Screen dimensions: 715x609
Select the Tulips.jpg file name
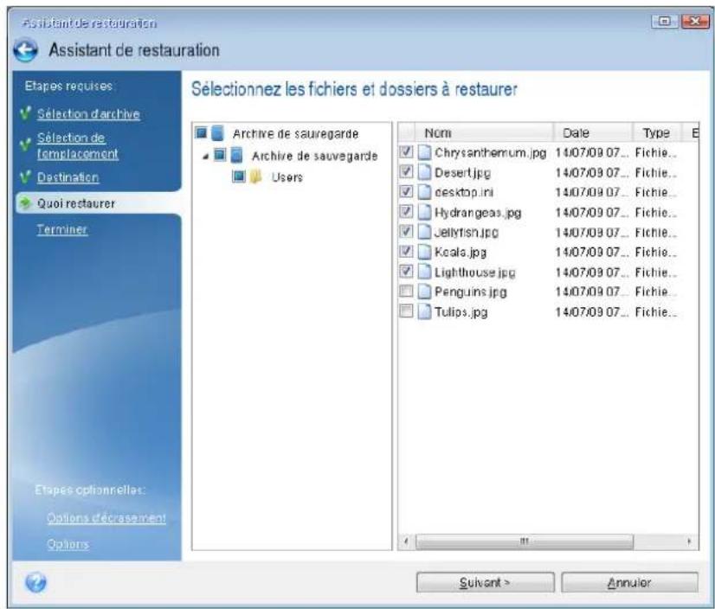click(x=461, y=312)
